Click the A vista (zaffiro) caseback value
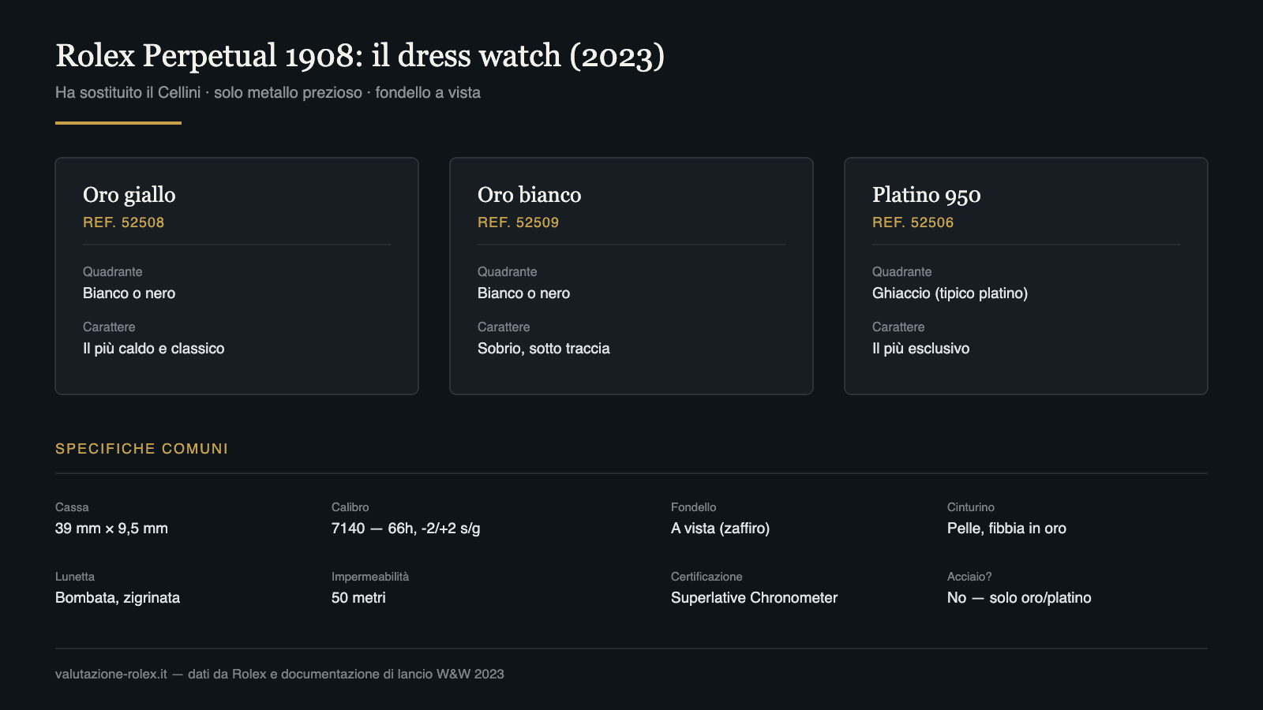 click(721, 529)
